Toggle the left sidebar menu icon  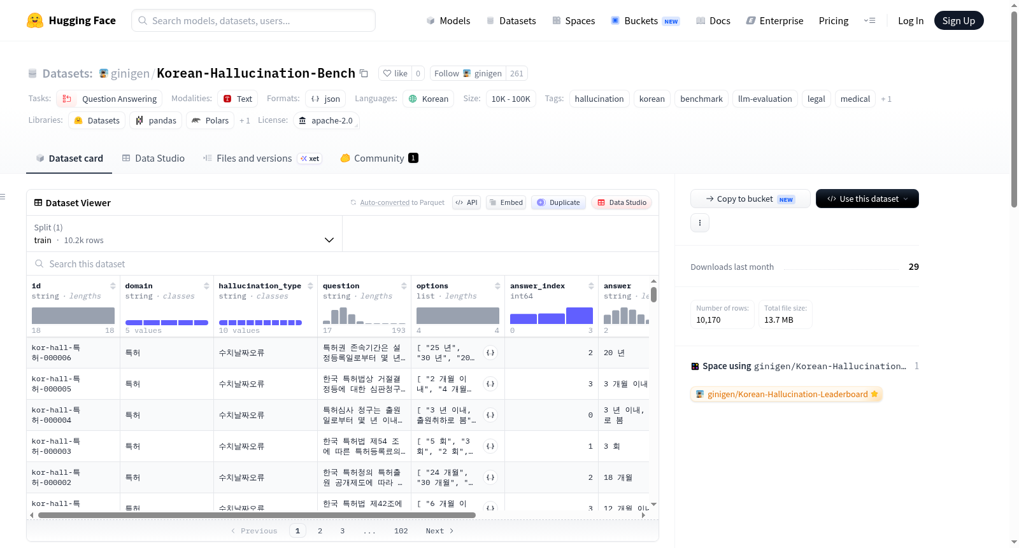pos(3,197)
